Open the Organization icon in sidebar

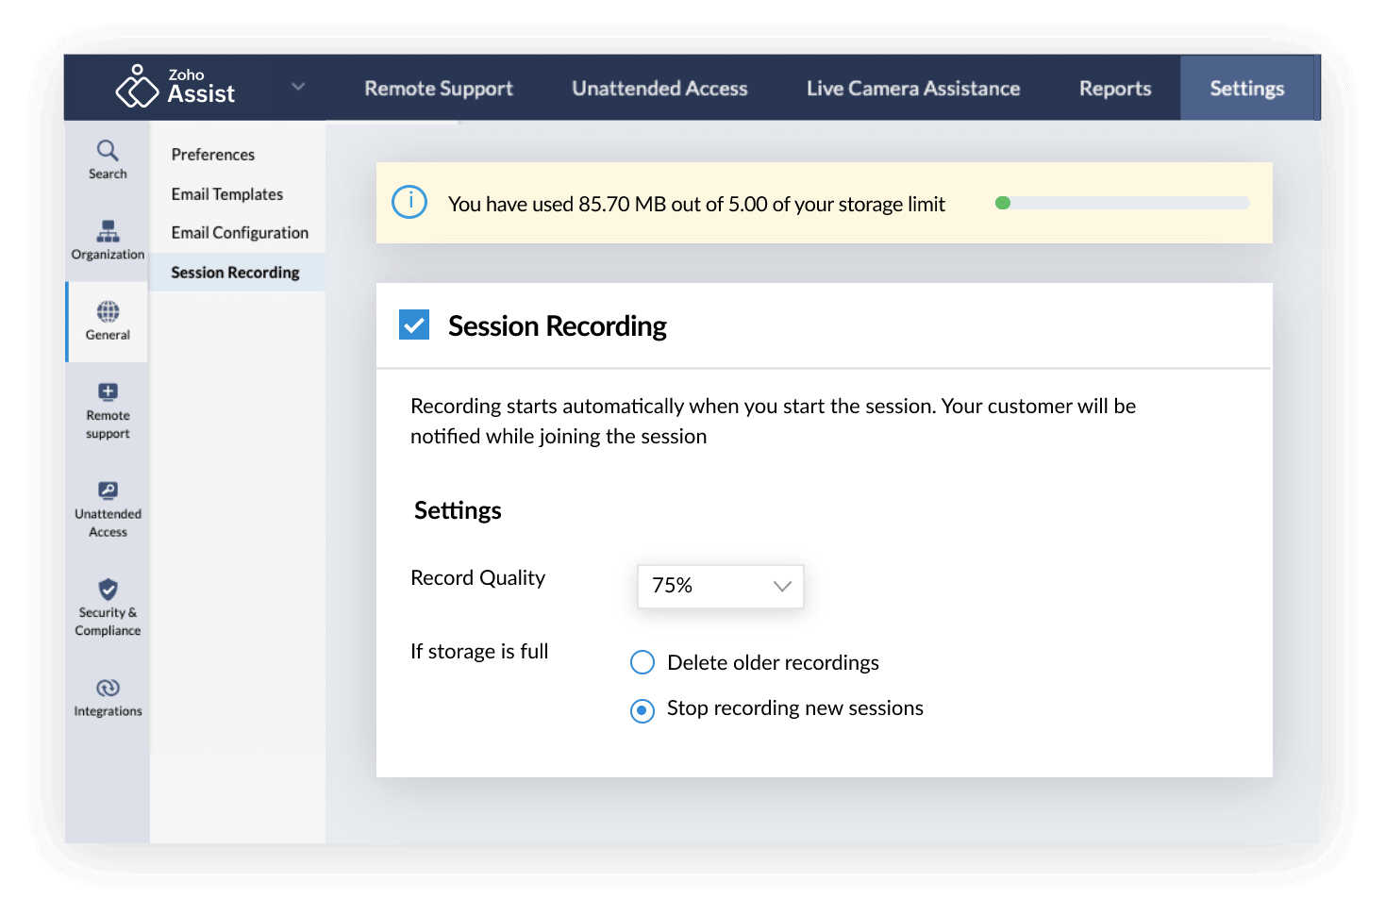(108, 231)
